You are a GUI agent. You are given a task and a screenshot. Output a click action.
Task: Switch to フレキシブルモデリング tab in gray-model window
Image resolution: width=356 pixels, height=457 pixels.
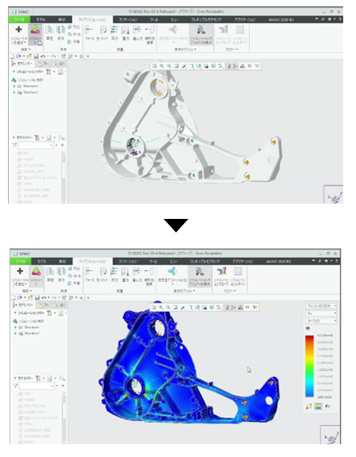(x=206, y=19)
